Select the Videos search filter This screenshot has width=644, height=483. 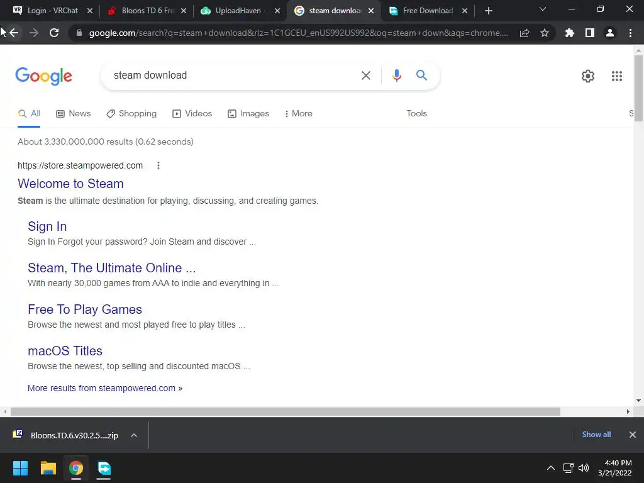pyautogui.click(x=192, y=113)
